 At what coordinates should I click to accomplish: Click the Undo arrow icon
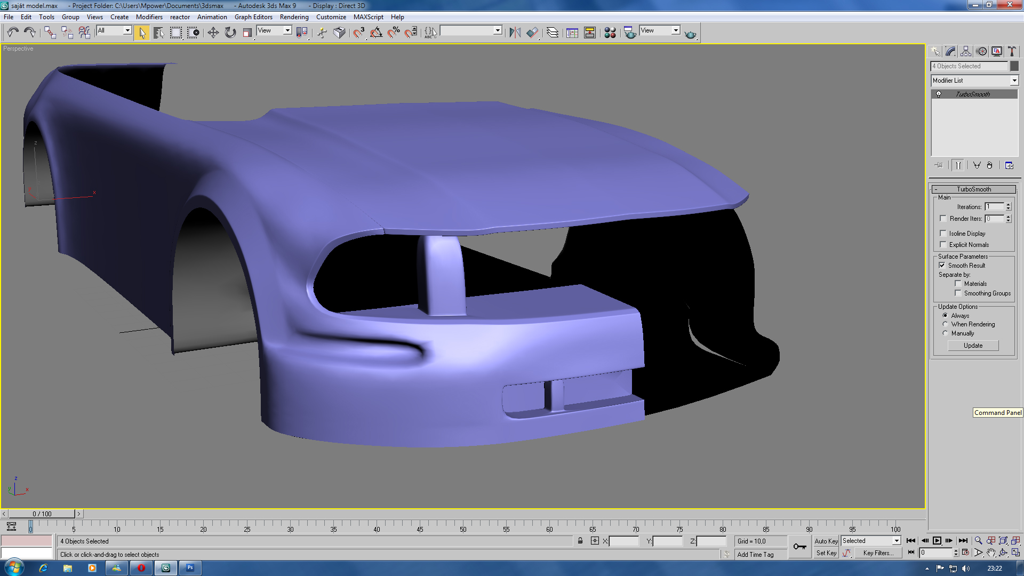tap(13, 33)
